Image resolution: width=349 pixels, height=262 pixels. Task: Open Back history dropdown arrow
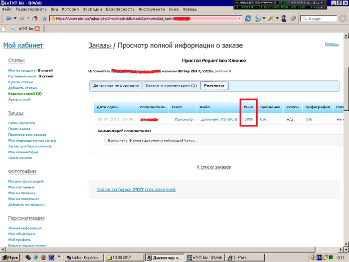(x=15, y=18)
